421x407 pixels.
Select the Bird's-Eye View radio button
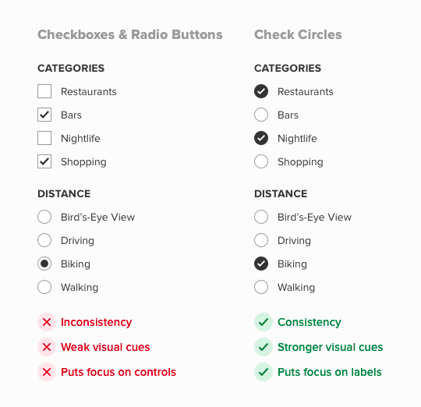tap(44, 217)
